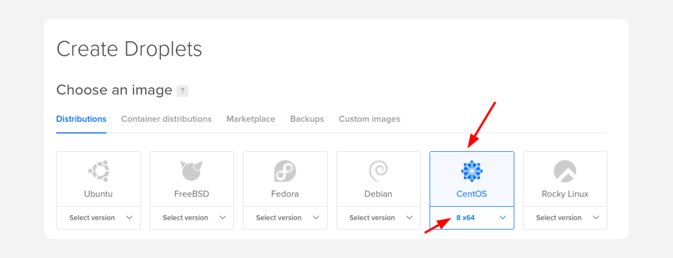Select the Fedora distribution logo
Viewport: 673px width, 258px height.
tap(285, 171)
